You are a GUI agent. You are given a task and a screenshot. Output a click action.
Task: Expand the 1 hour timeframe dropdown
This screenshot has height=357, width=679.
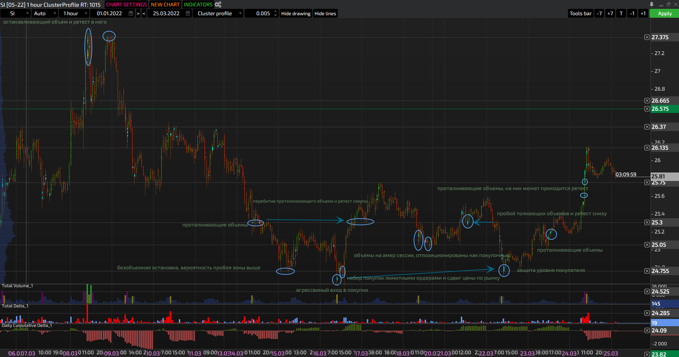click(74, 13)
